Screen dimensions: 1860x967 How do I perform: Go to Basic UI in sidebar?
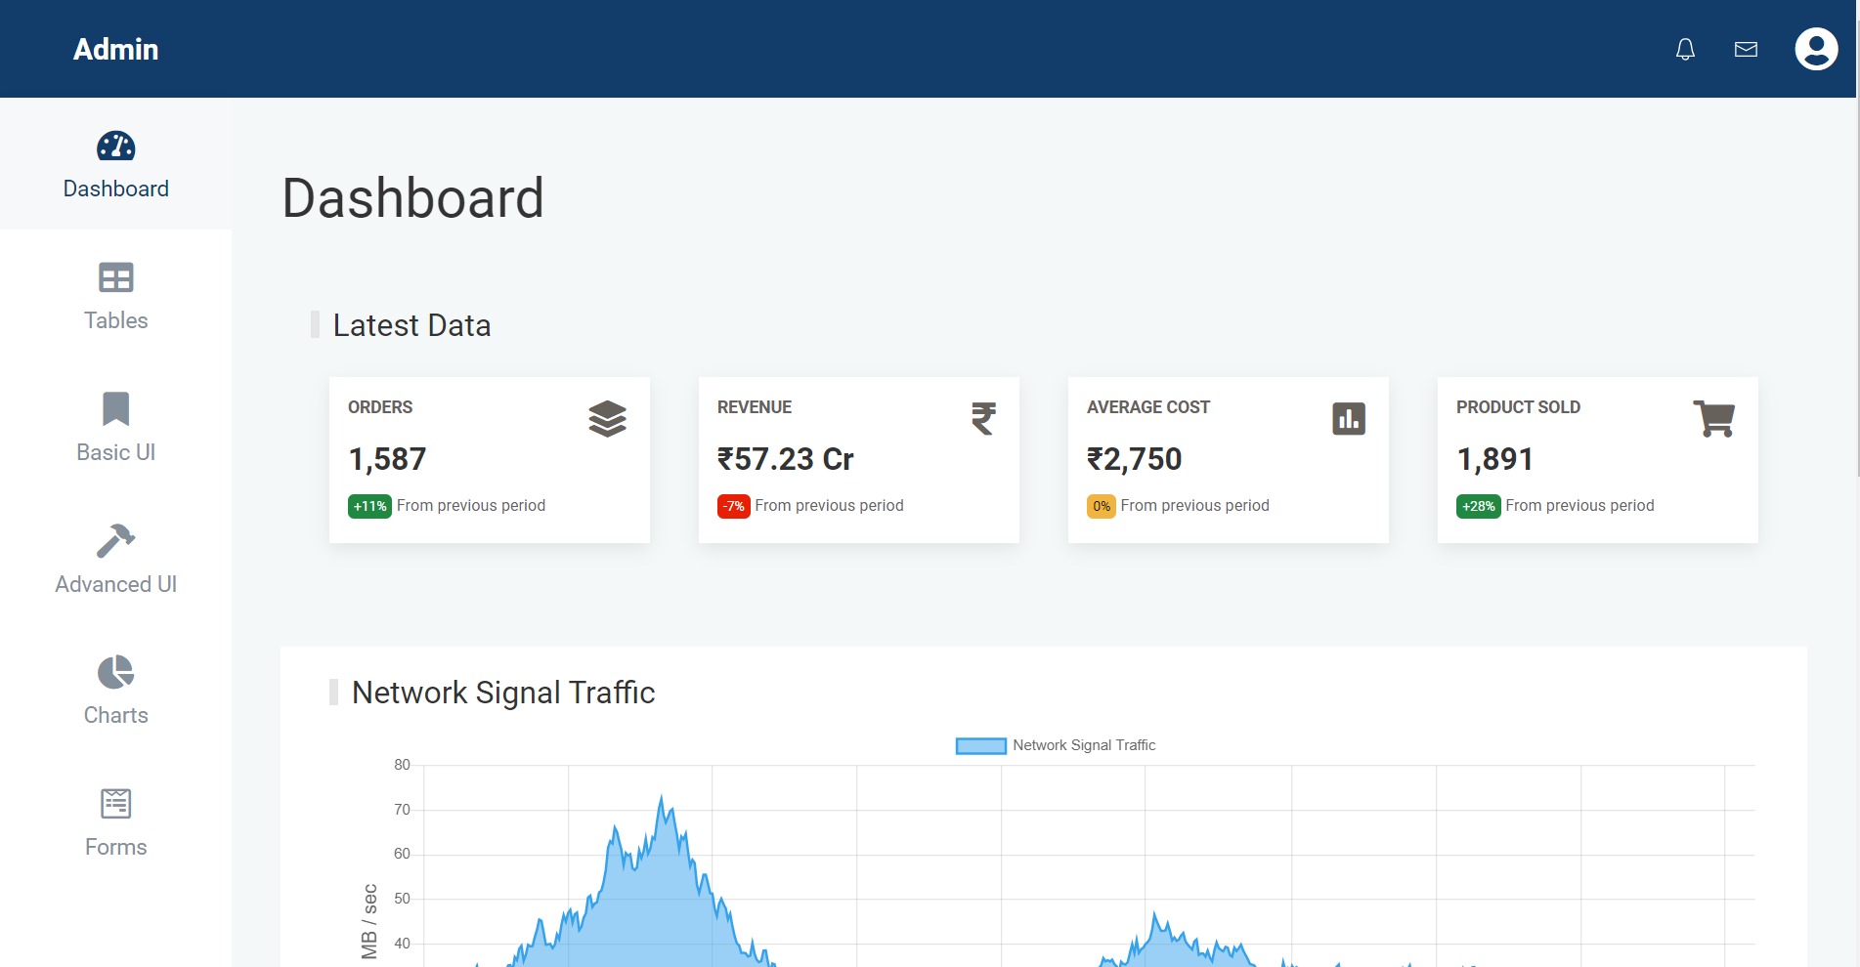[x=115, y=428]
